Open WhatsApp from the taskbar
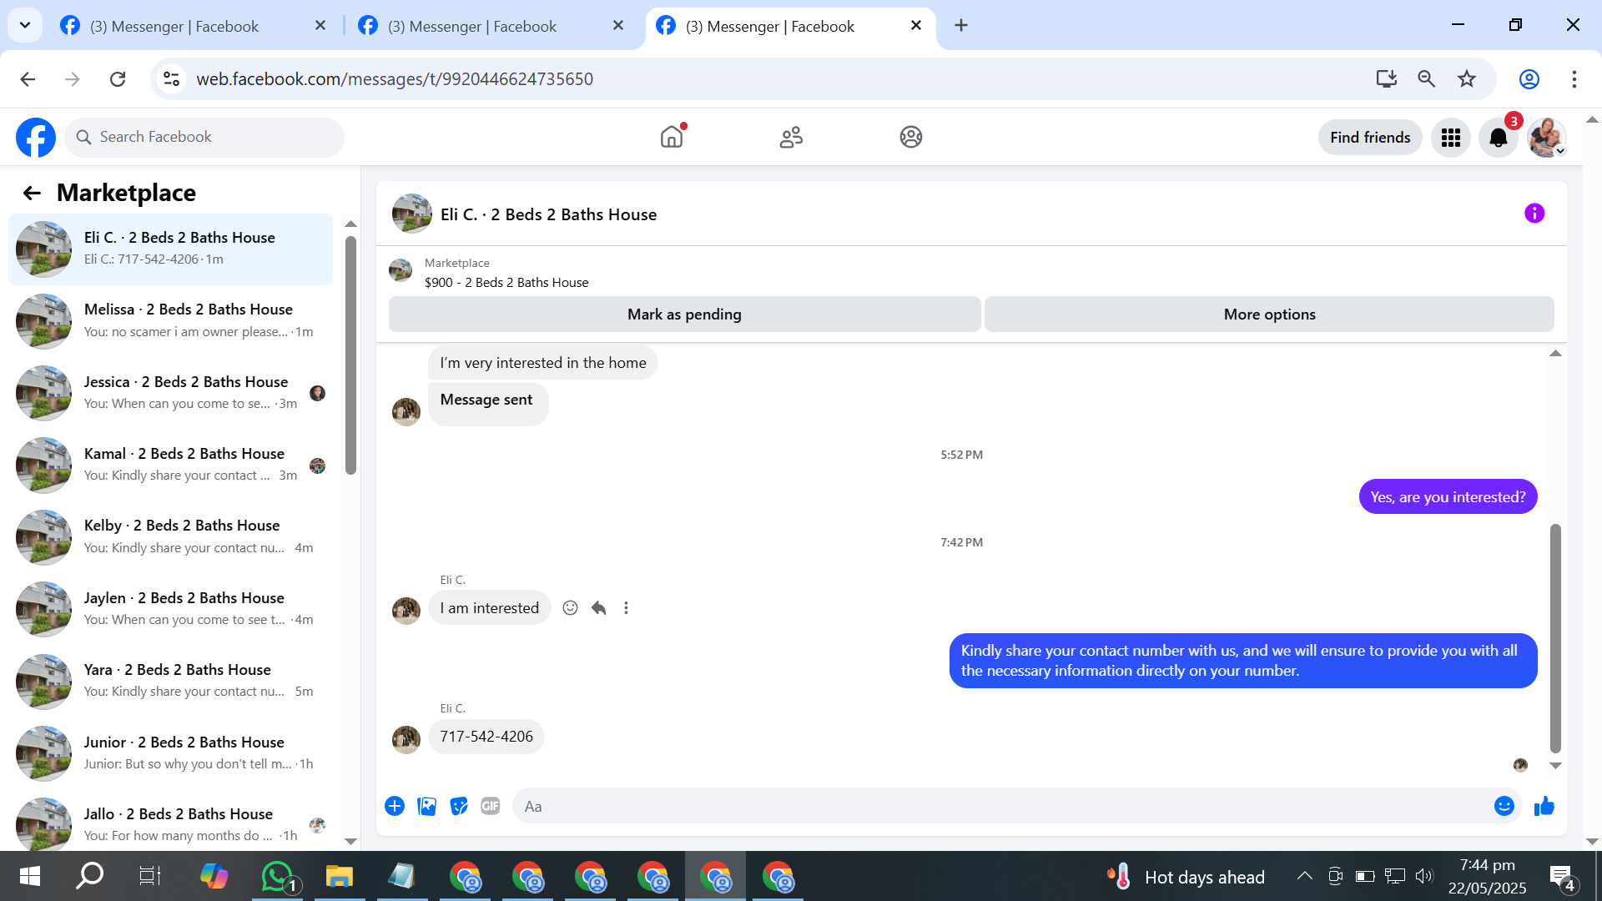Viewport: 1602px width, 901px height. coord(278,876)
